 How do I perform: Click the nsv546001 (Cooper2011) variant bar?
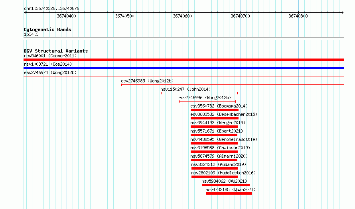click(183, 60)
